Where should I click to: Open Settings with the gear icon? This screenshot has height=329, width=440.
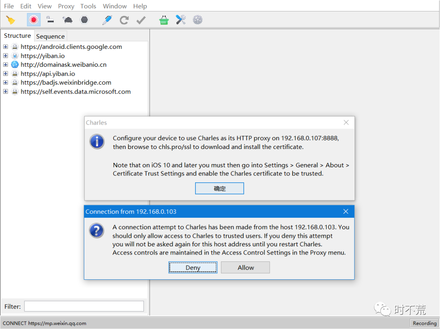[198, 20]
